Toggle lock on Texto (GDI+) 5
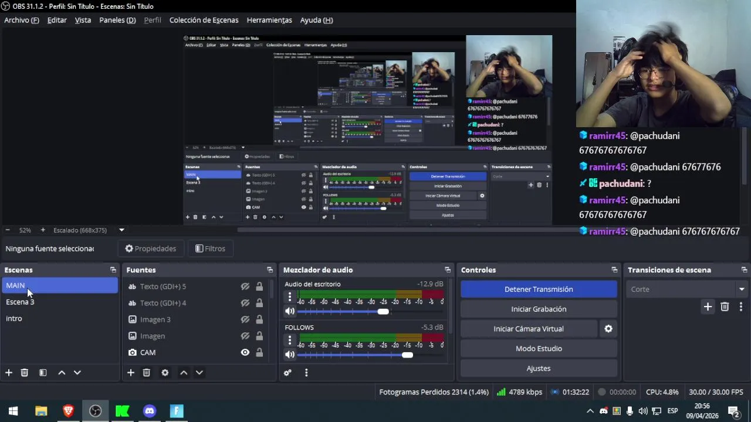The width and height of the screenshot is (751, 422). (x=259, y=287)
